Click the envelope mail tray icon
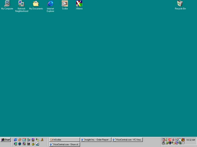Image resolution: width=197 pixels, height=147 pixels. click(x=183, y=143)
